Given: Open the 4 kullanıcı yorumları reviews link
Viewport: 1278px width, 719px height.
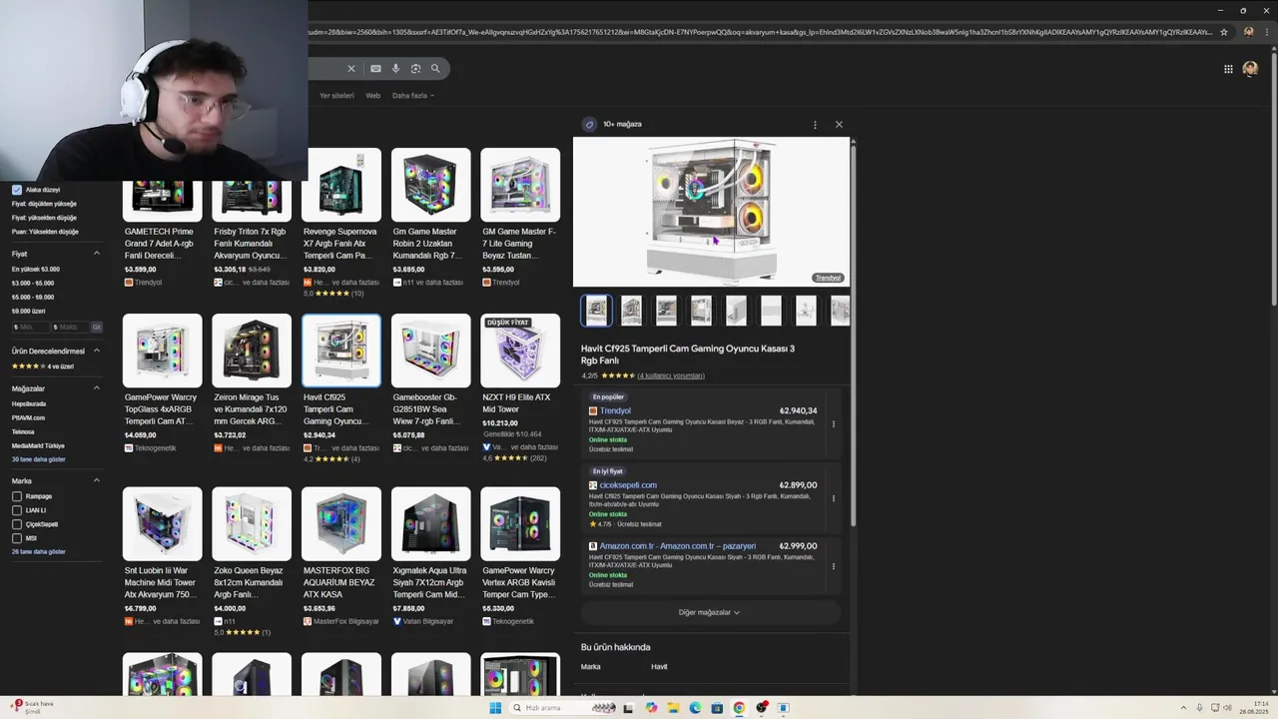Looking at the screenshot, I should coord(671,375).
